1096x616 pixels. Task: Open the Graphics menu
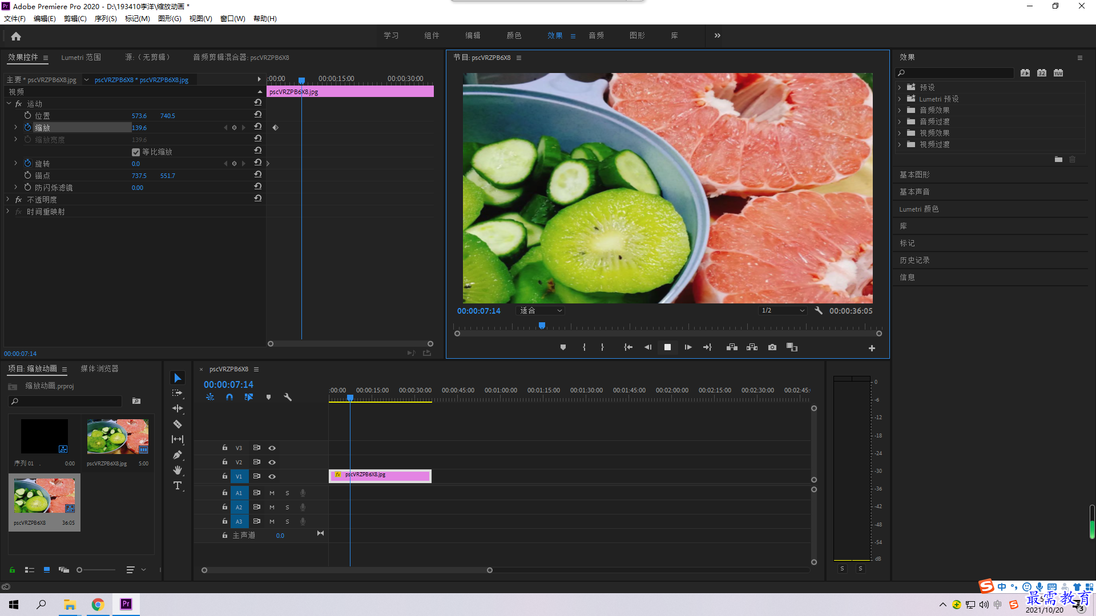click(170, 19)
